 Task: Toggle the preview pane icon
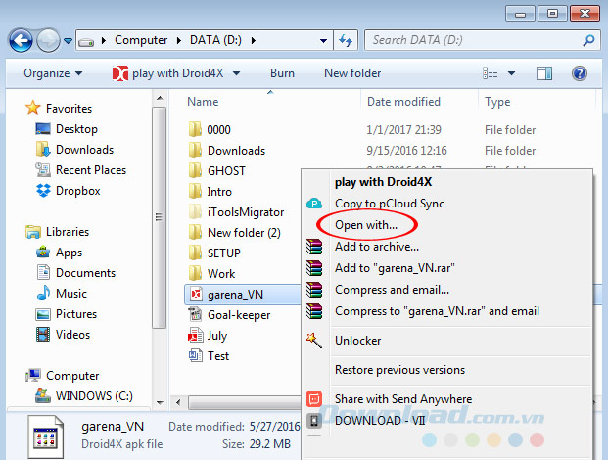pos(542,73)
